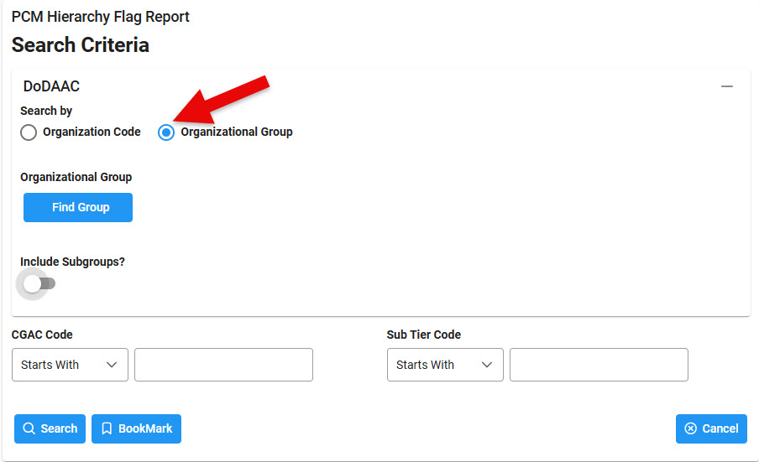Click the circled X icon beside Cancel
Image resolution: width=759 pixels, height=462 pixels.
[690, 428]
